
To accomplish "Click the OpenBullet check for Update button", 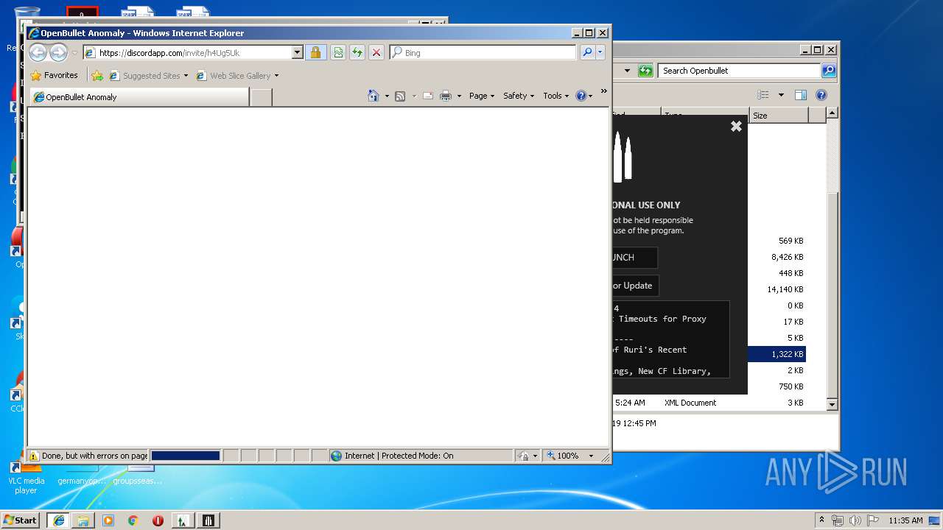I will click(x=636, y=286).
